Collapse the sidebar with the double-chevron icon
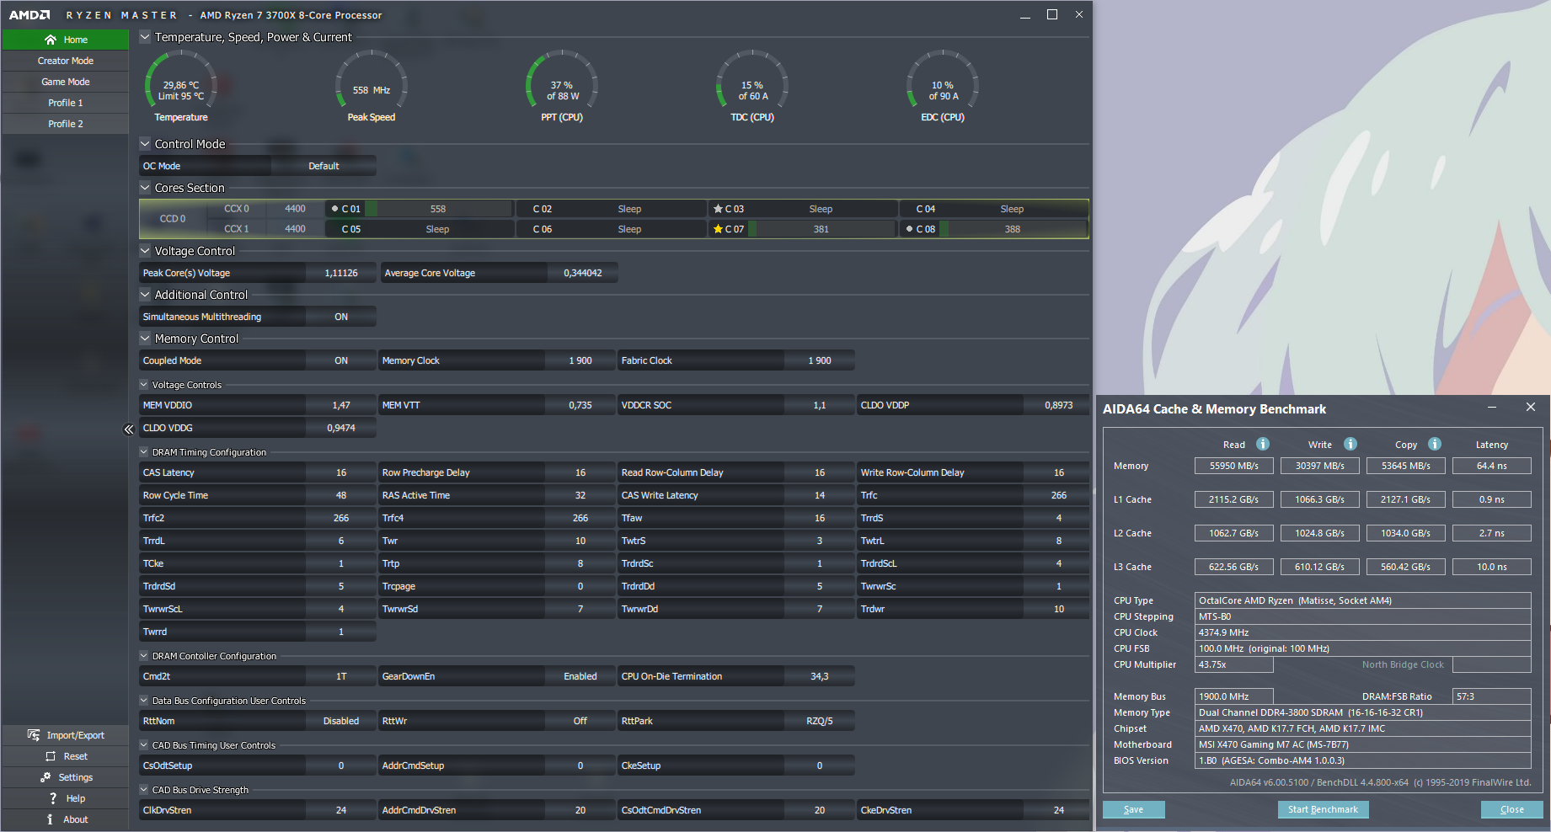 pyautogui.click(x=129, y=429)
